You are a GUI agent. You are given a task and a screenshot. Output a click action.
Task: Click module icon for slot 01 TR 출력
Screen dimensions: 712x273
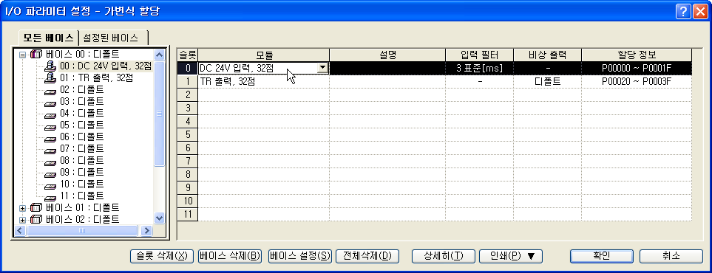[51, 78]
